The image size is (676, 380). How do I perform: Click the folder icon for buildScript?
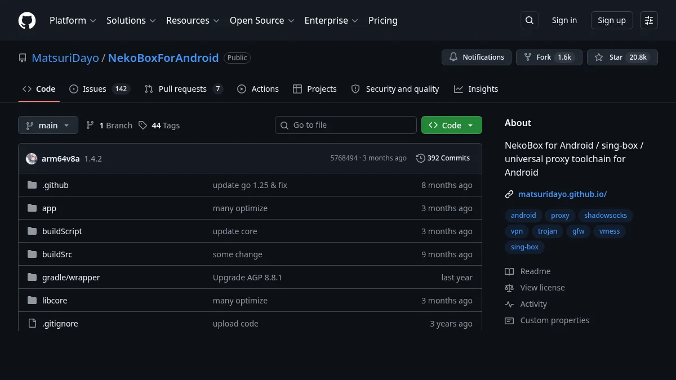tap(32, 231)
